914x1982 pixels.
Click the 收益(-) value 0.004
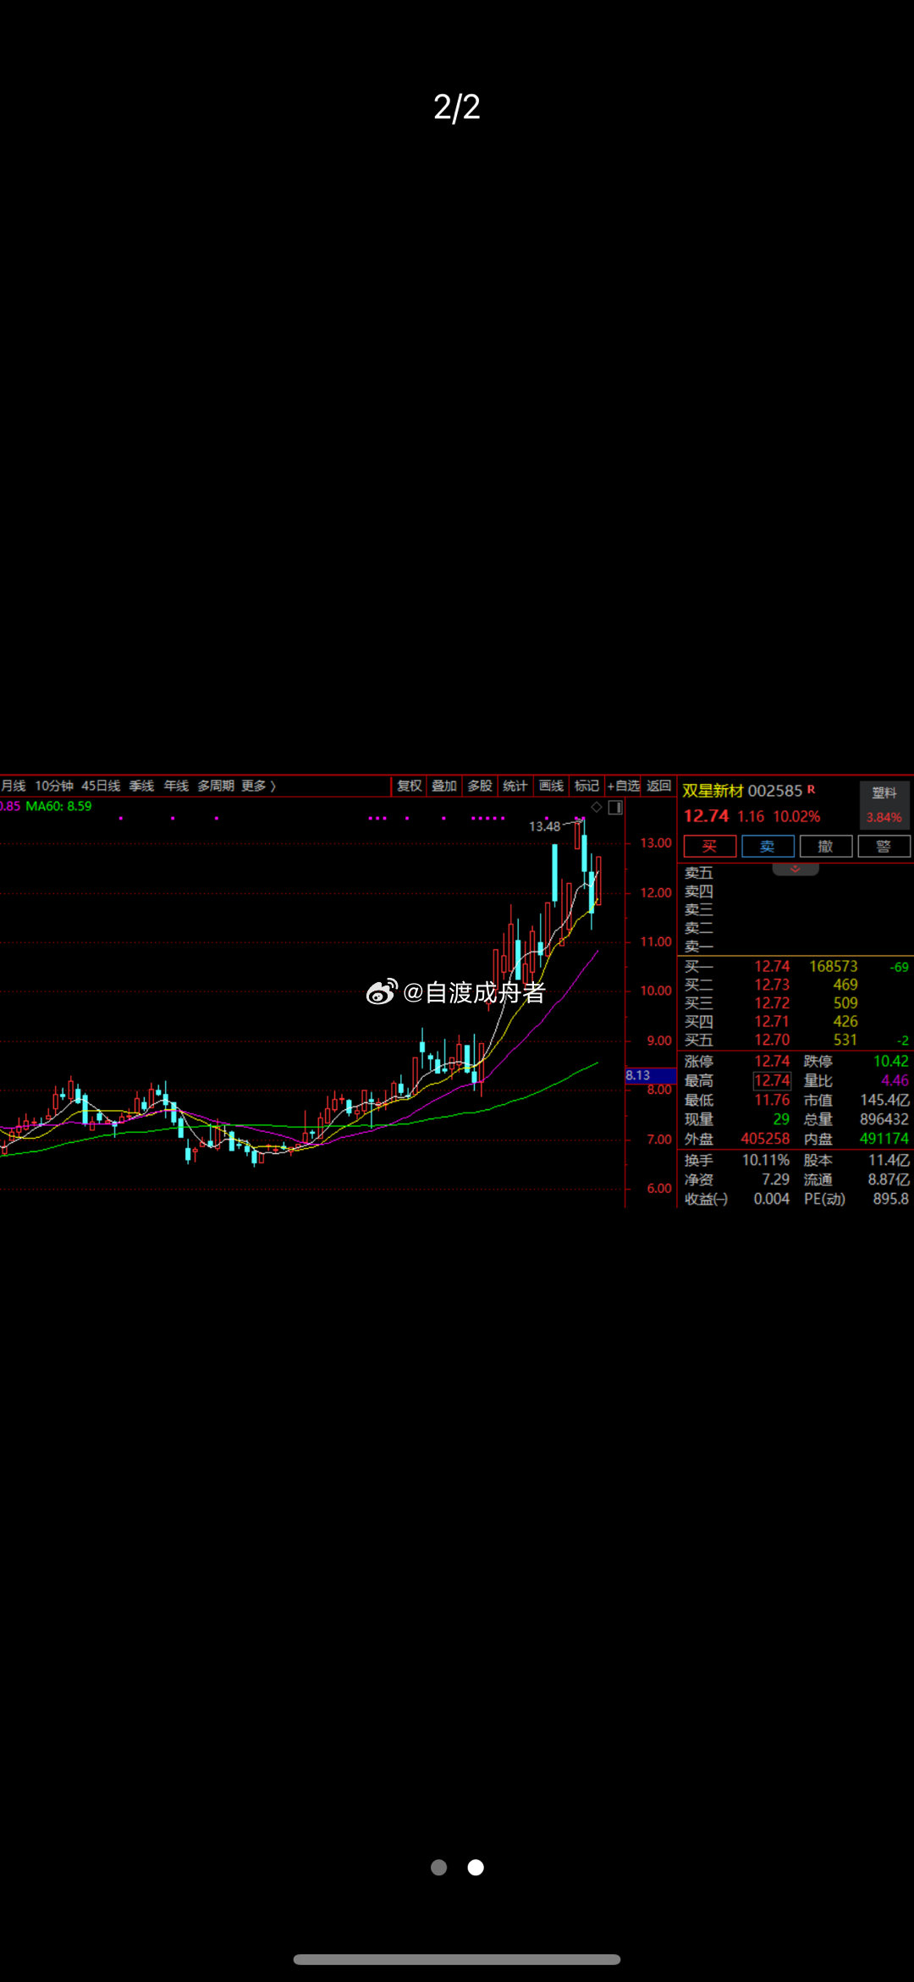click(771, 1199)
